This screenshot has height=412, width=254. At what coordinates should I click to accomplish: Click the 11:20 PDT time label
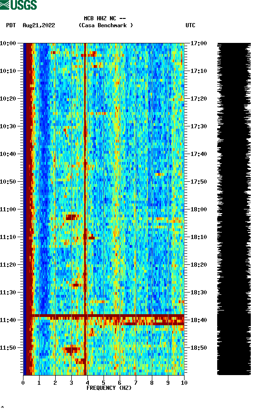8,265
